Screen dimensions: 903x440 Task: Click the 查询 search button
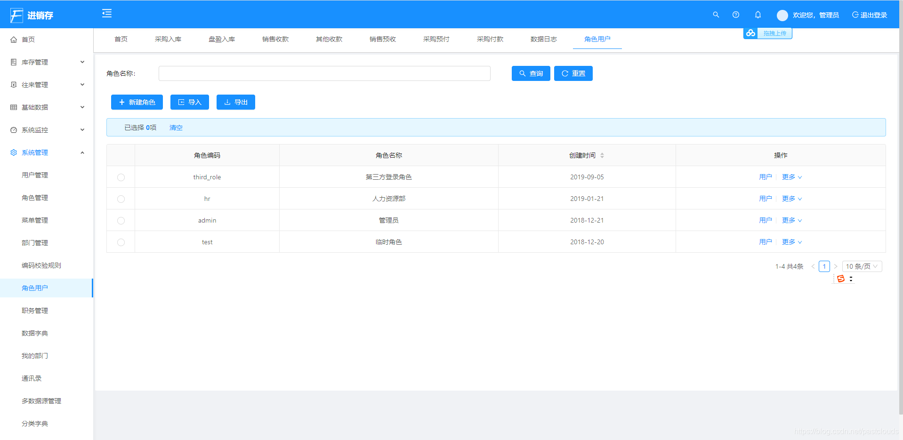click(x=531, y=73)
